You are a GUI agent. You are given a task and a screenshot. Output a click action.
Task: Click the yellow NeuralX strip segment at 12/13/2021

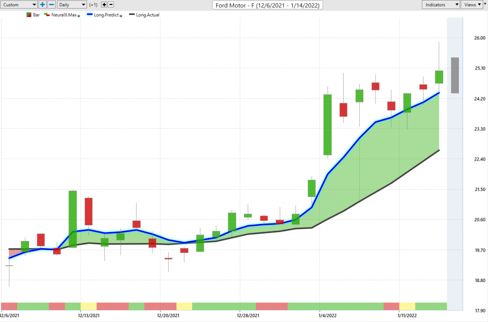tap(89, 306)
